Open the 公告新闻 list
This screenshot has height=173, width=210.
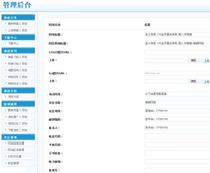click(13, 30)
